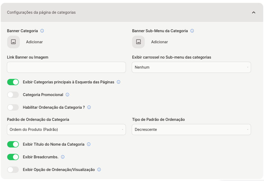Enable the Categoria Promocional switch
This screenshot has height=181, width=264.
(x=13, y=95)
